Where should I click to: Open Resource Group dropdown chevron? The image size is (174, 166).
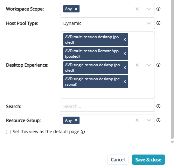149,120
